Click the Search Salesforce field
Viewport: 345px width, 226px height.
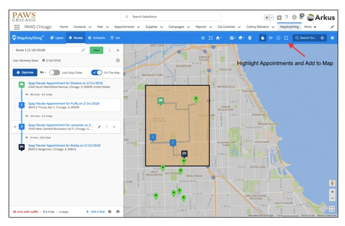coord(171,17)
